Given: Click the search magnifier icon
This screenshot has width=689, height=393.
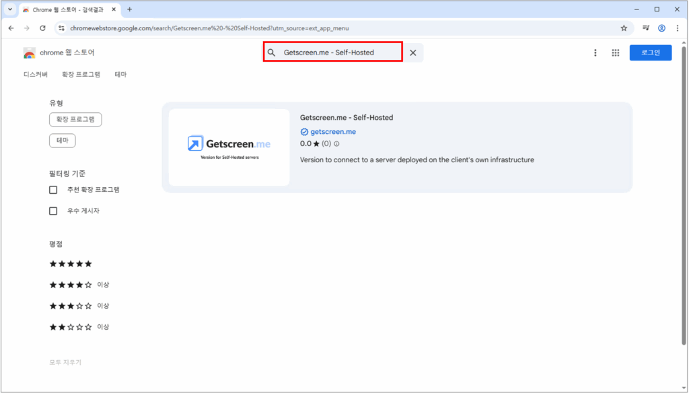Looking at the screenshot, I should point(272,52).
